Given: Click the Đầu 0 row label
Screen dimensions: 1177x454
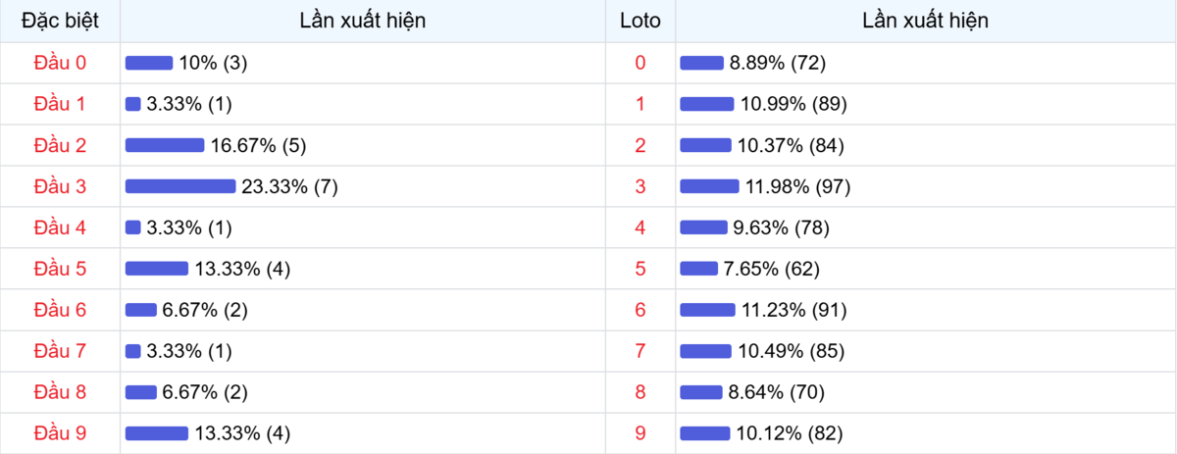Looking at the screenshot, I should 60,63.
